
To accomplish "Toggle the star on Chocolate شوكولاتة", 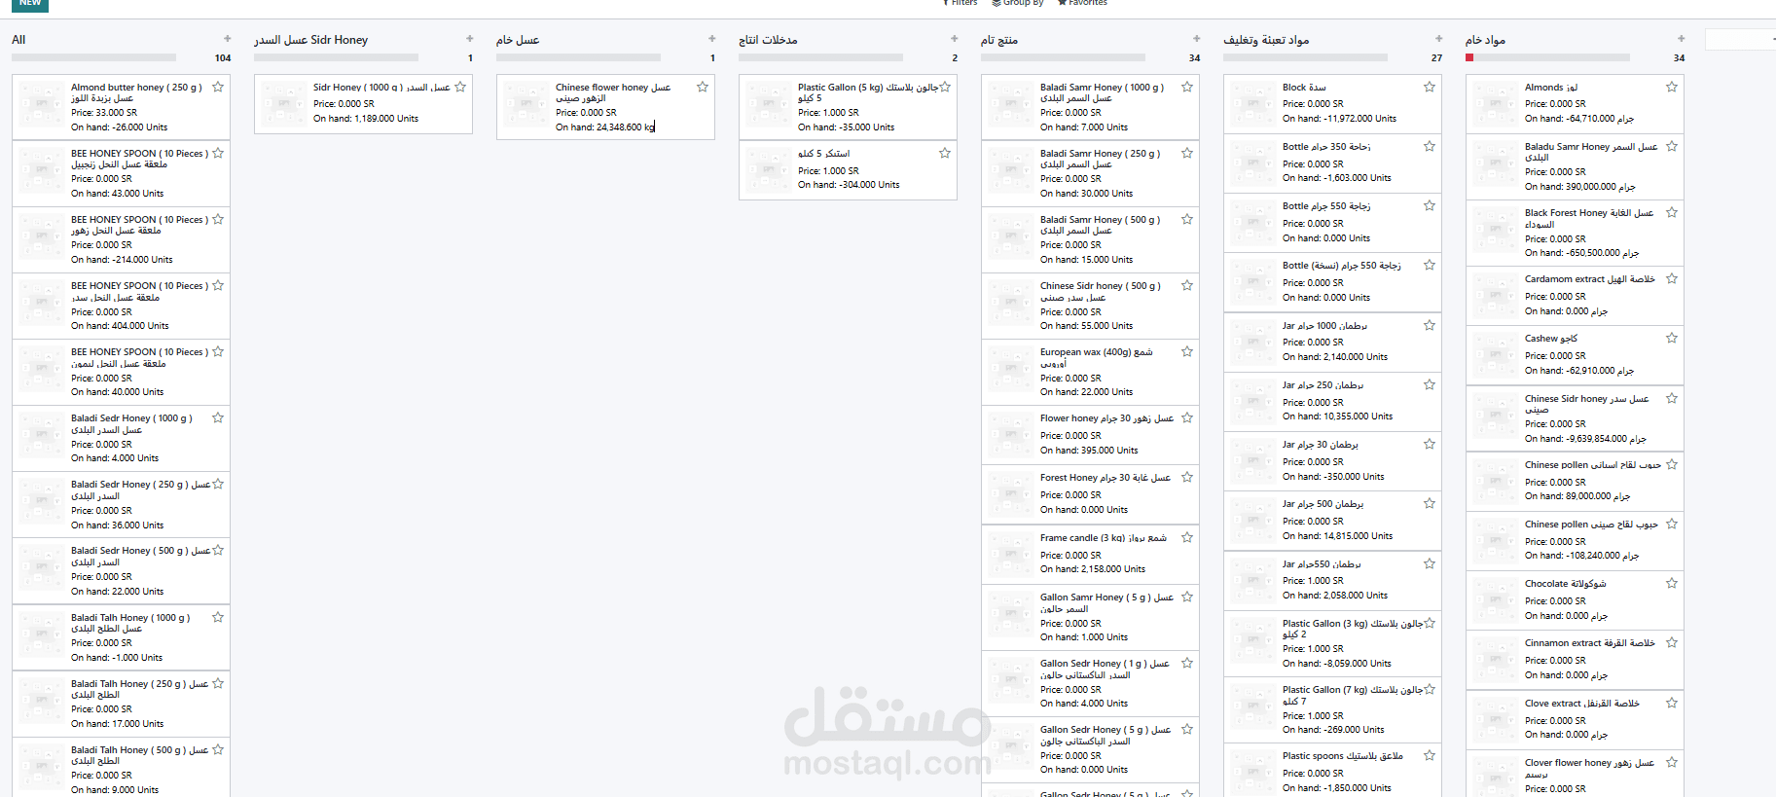I will [x=1672, y=583].
